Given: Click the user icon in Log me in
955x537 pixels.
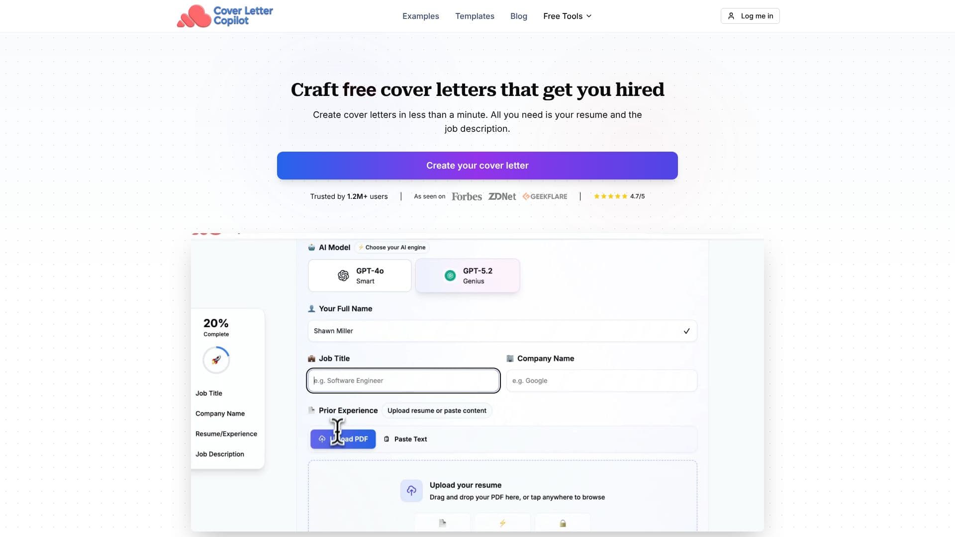Looking at the screenshot, I should coord(731,16).
